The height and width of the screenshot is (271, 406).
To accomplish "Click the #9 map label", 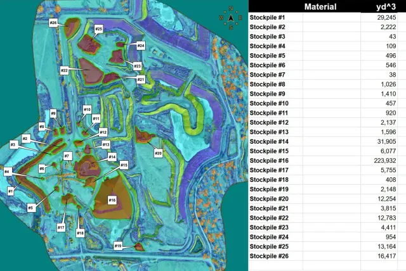I will tap(53, 113).
